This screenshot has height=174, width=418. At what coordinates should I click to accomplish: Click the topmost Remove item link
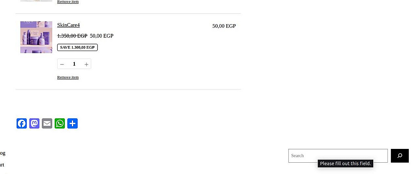tap(68, 2)
